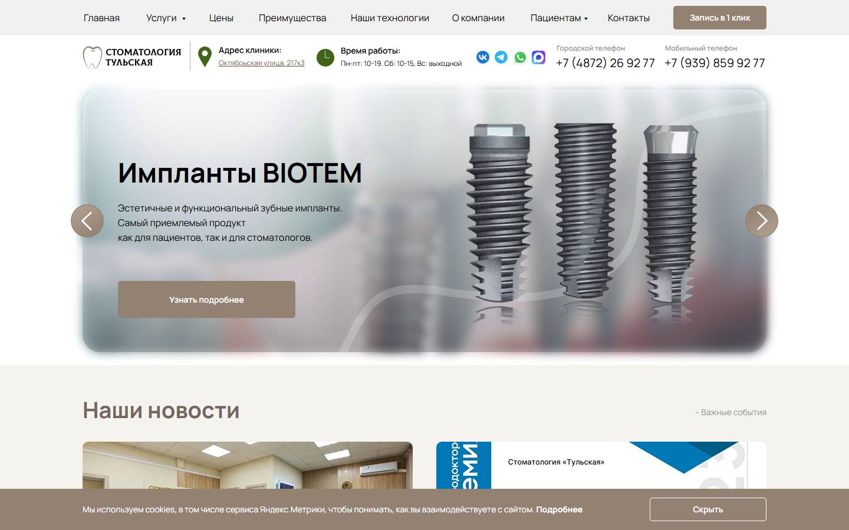
Task: Open the Telegram messenger icon
Action: coord(501,57)
